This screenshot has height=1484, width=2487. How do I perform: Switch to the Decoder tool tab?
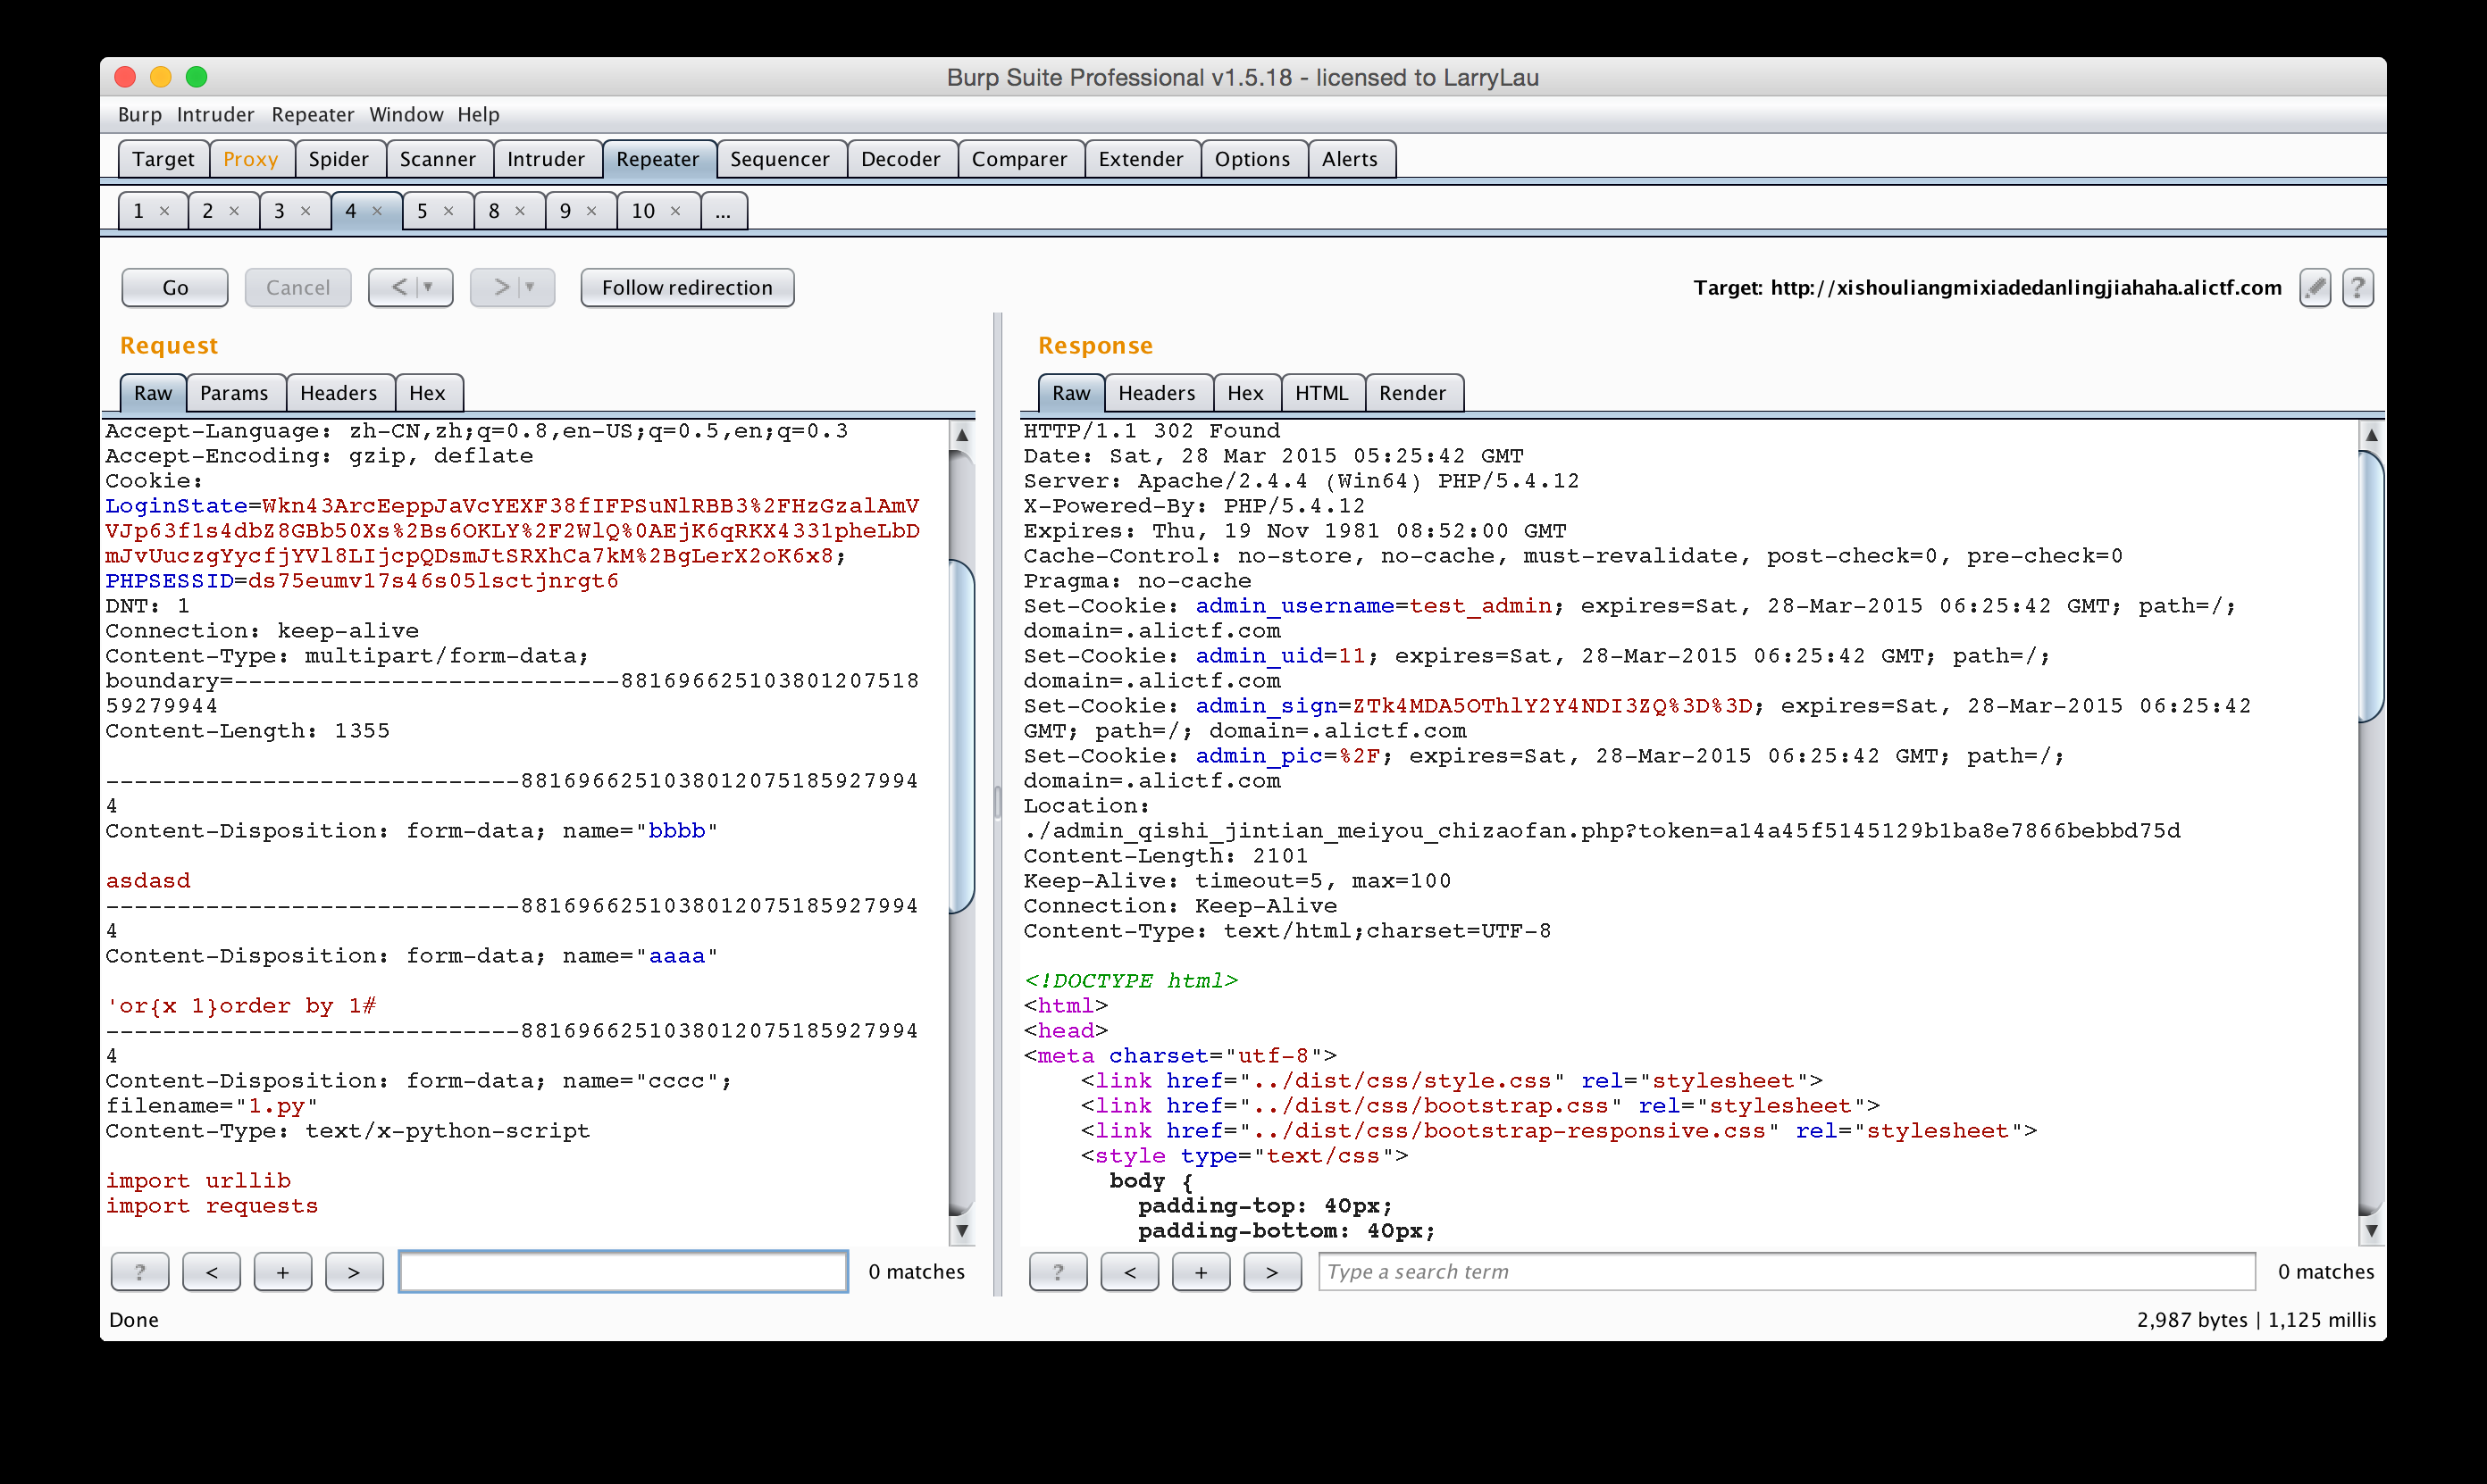click(901, 159)
